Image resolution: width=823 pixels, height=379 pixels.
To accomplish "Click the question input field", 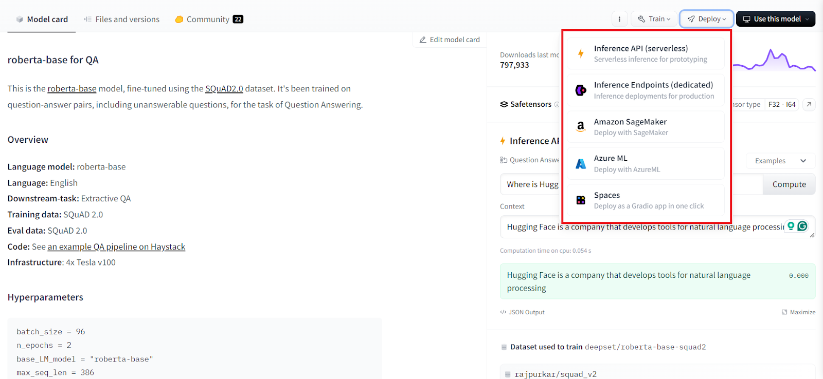I will 631,184.
